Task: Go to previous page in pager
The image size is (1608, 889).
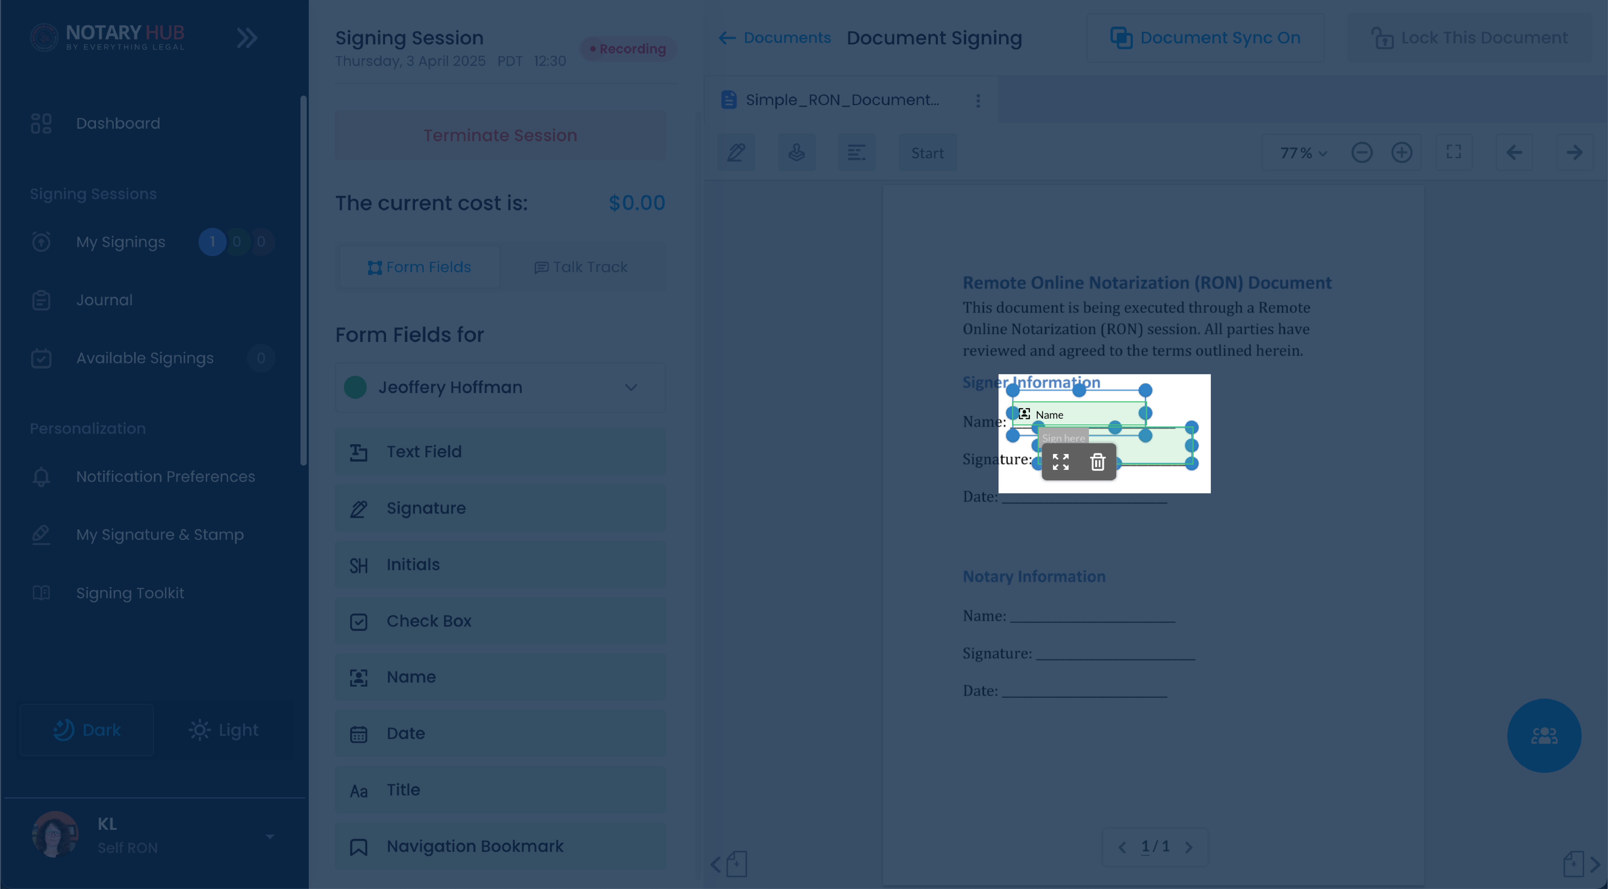Action: [x=1122, y=847]
